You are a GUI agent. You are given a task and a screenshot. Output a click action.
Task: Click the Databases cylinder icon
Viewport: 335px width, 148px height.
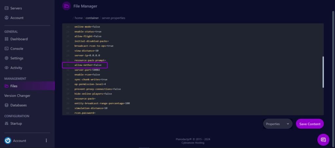(x=7, y=105)
